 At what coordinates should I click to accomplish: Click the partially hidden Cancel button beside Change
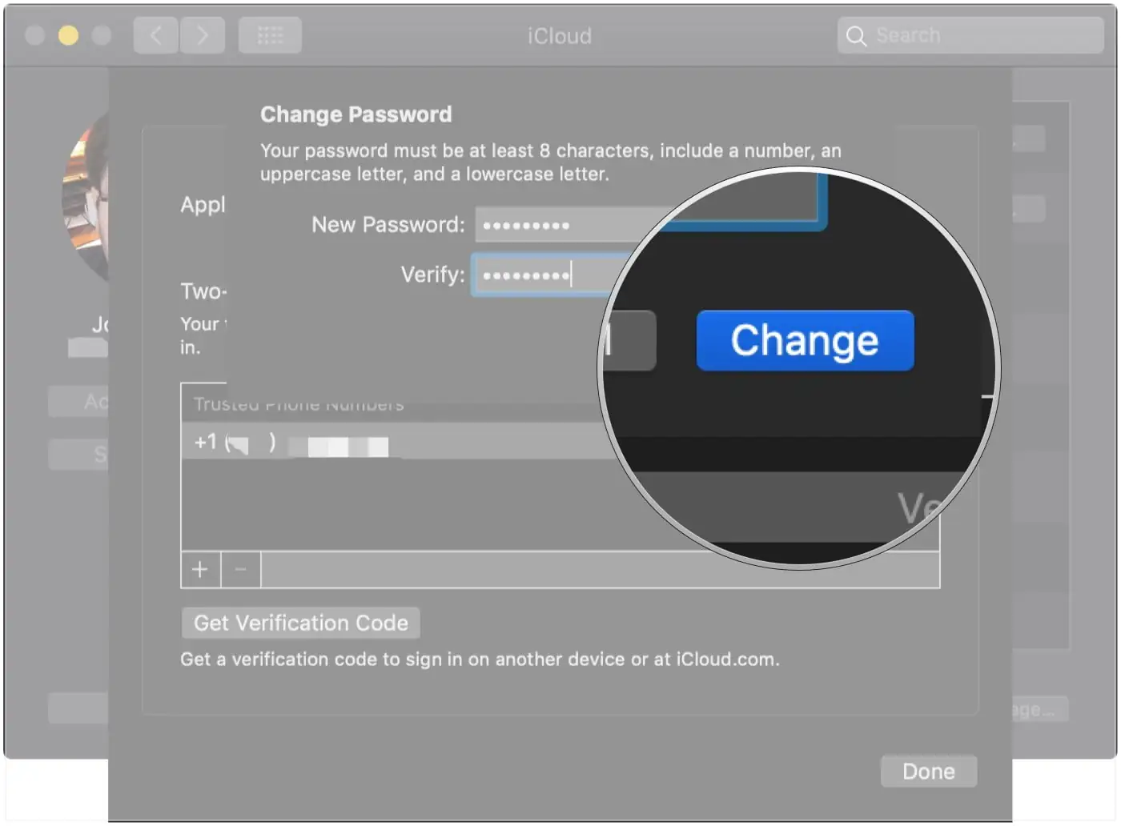pyautogui.click(x=630, y=341)
